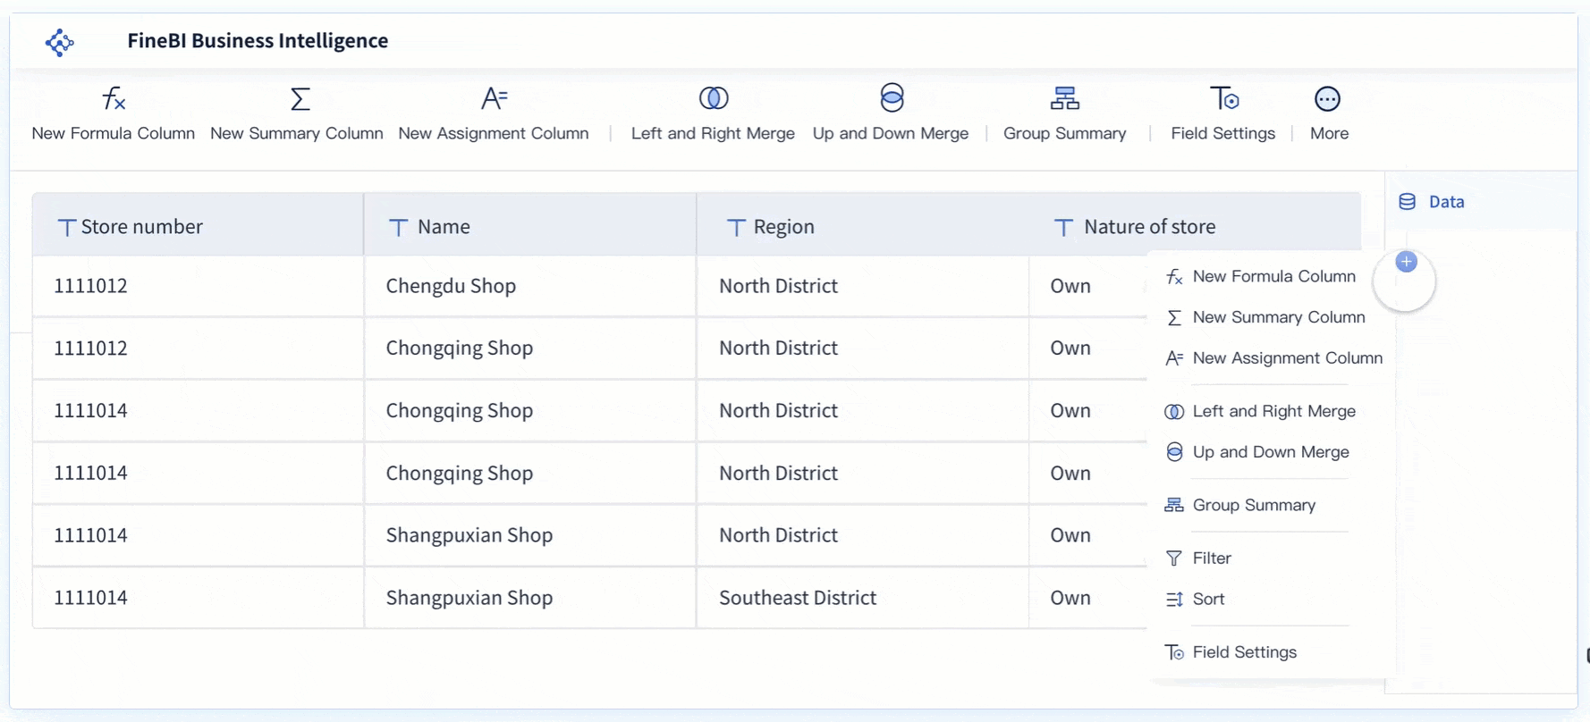Pick Group Summary in the popup menu
The height and width of the screenshot is (722, 1590).
click(1254, 506)
